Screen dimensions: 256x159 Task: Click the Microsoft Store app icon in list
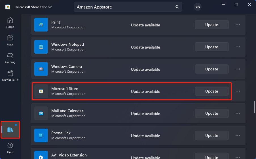pyautogui.click(x=41, y=91)
